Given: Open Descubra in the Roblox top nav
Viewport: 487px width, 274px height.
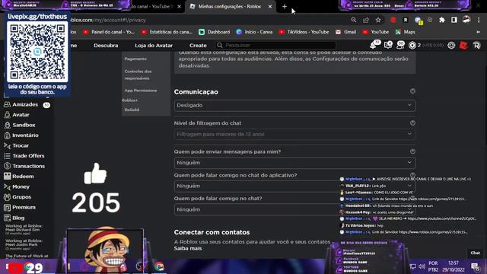Looking at the screenshot, I should pyautogui.click(x=106, y=46).
